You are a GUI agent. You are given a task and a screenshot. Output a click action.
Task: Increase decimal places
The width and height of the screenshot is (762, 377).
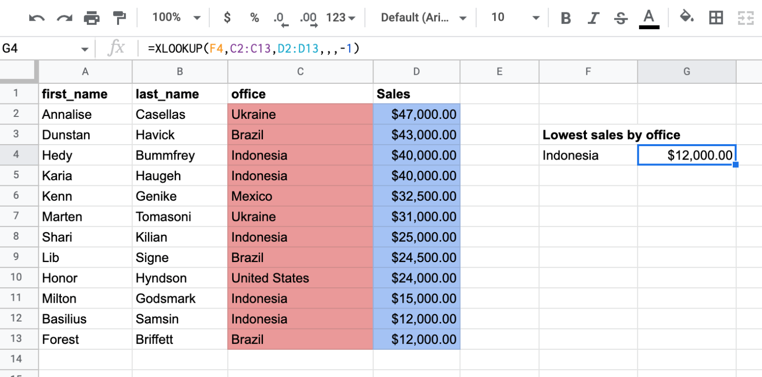click(x=308, y=17)
